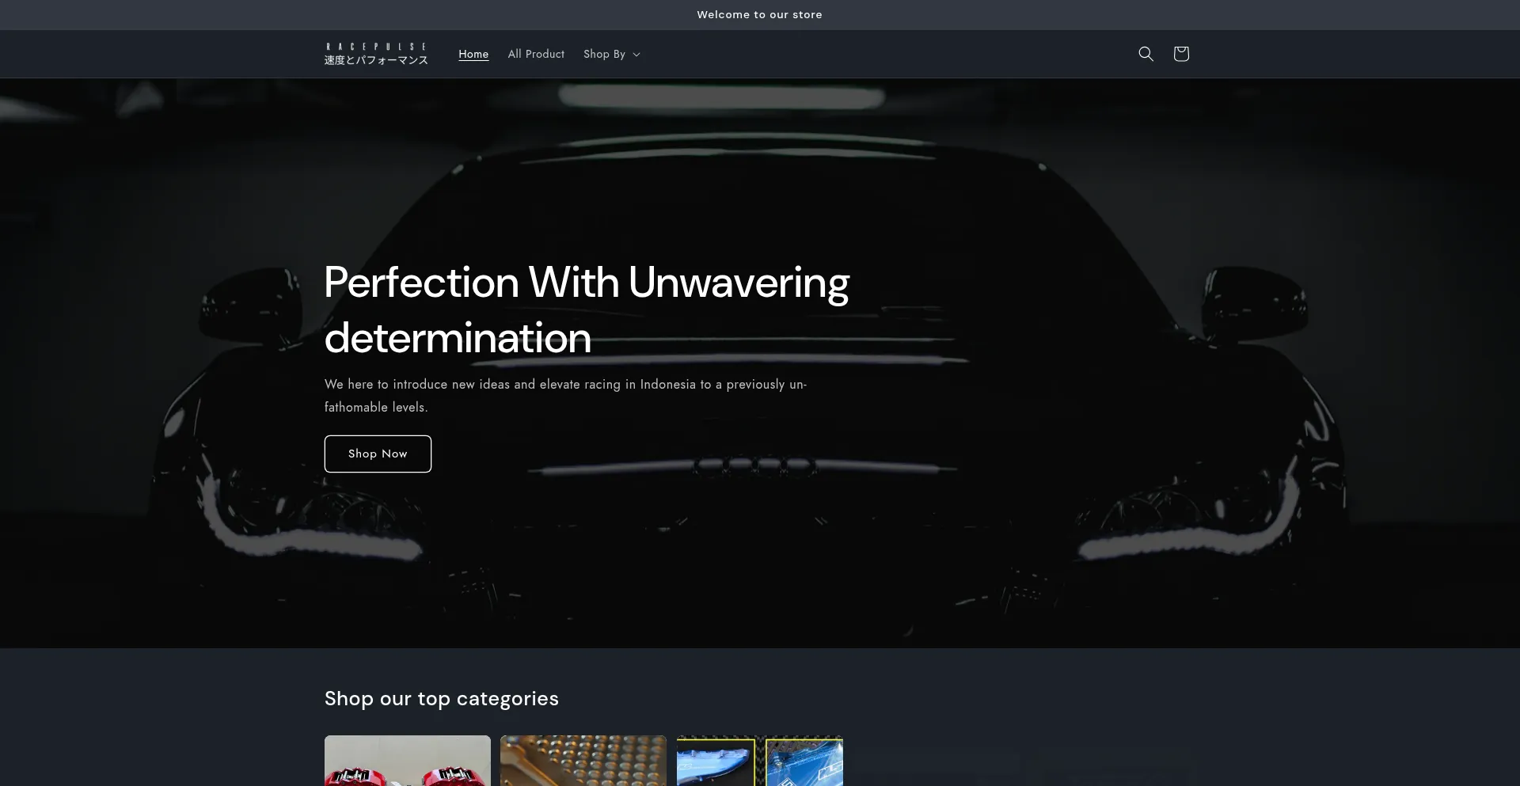Screen dimensions: 1520x786
Task: Open the blue parts category thumbnail
Action: point(759,761)
